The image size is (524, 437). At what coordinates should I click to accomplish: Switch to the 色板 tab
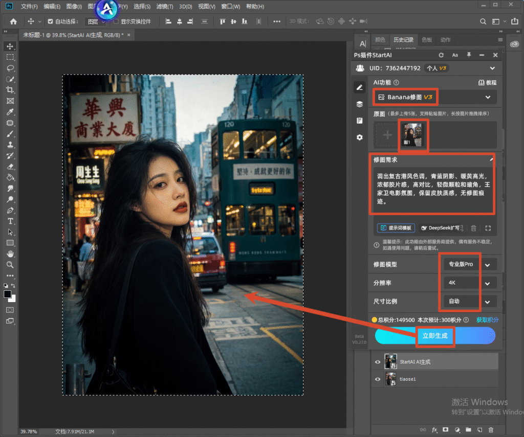427,40
